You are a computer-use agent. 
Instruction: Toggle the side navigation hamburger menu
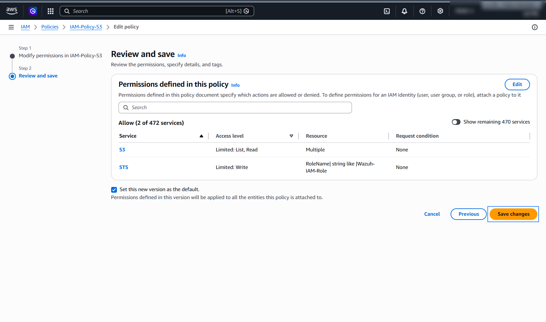11,27
